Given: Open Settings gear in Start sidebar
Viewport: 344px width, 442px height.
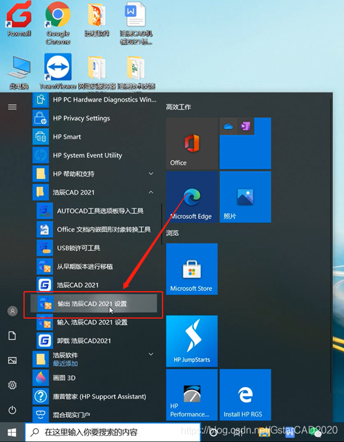Looking at the screenshot, I should (x=12, y=385).
